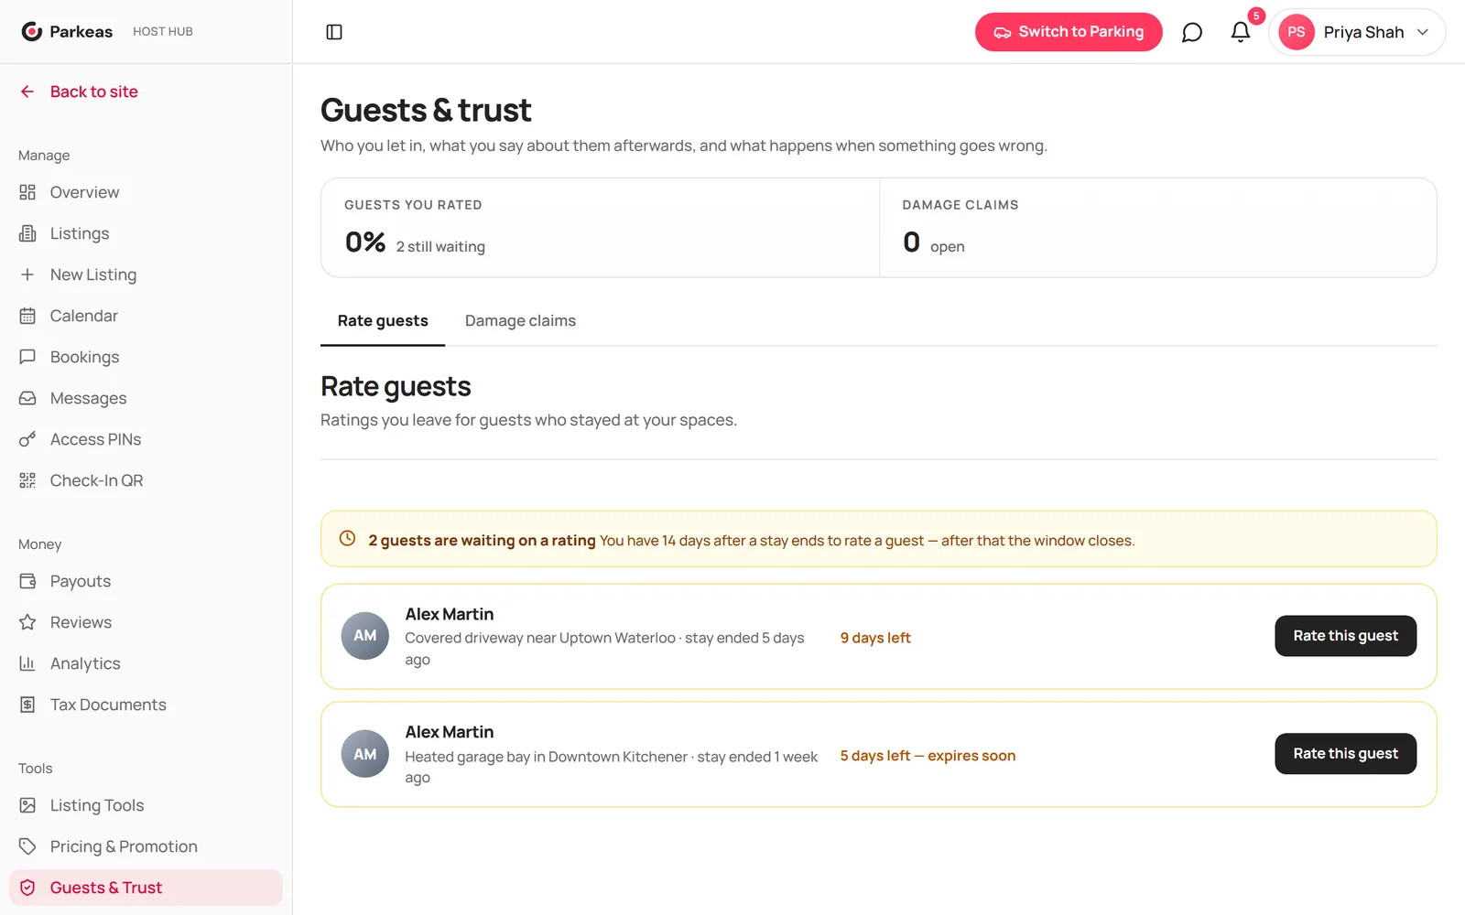
Task: Click the HOST HUB label
Action: (x=163, y=32)
